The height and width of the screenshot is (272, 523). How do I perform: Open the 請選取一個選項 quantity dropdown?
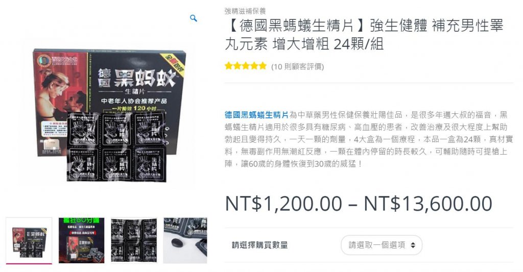[x=382, y=245]
